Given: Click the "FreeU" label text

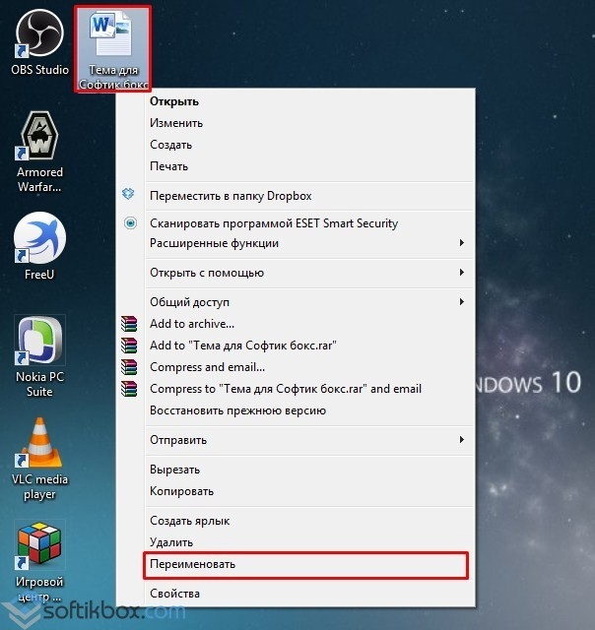Looking at the screenshot, I should (39, 275).
